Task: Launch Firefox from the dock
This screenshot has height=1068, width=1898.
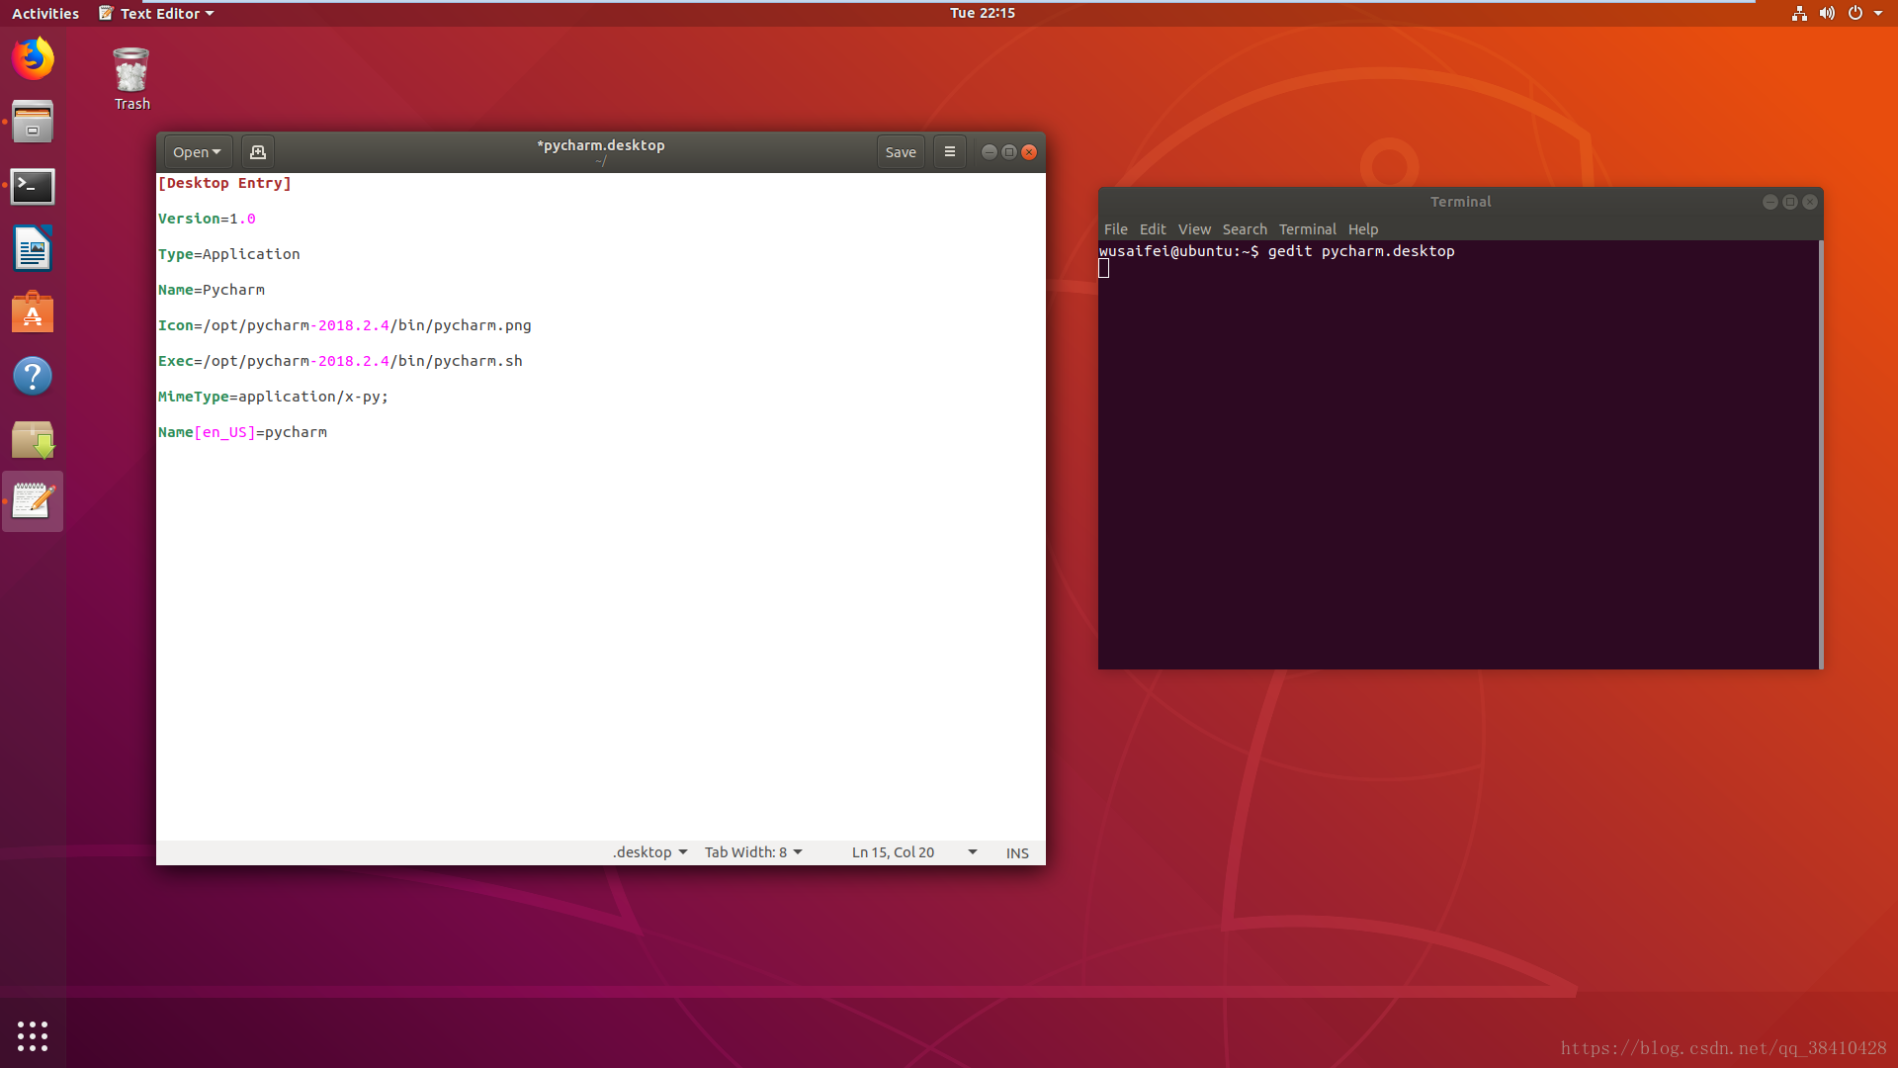Action: [x=33, y=58]
